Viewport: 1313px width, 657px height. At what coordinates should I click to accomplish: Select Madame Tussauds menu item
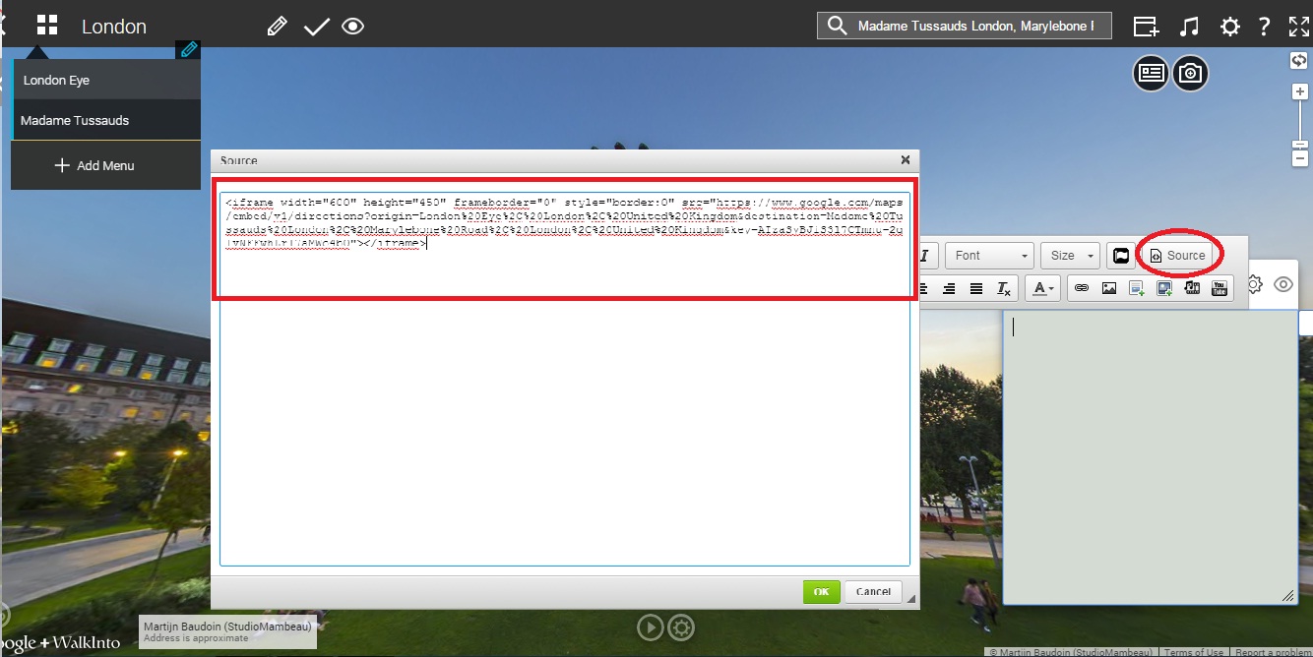(106, 120)
